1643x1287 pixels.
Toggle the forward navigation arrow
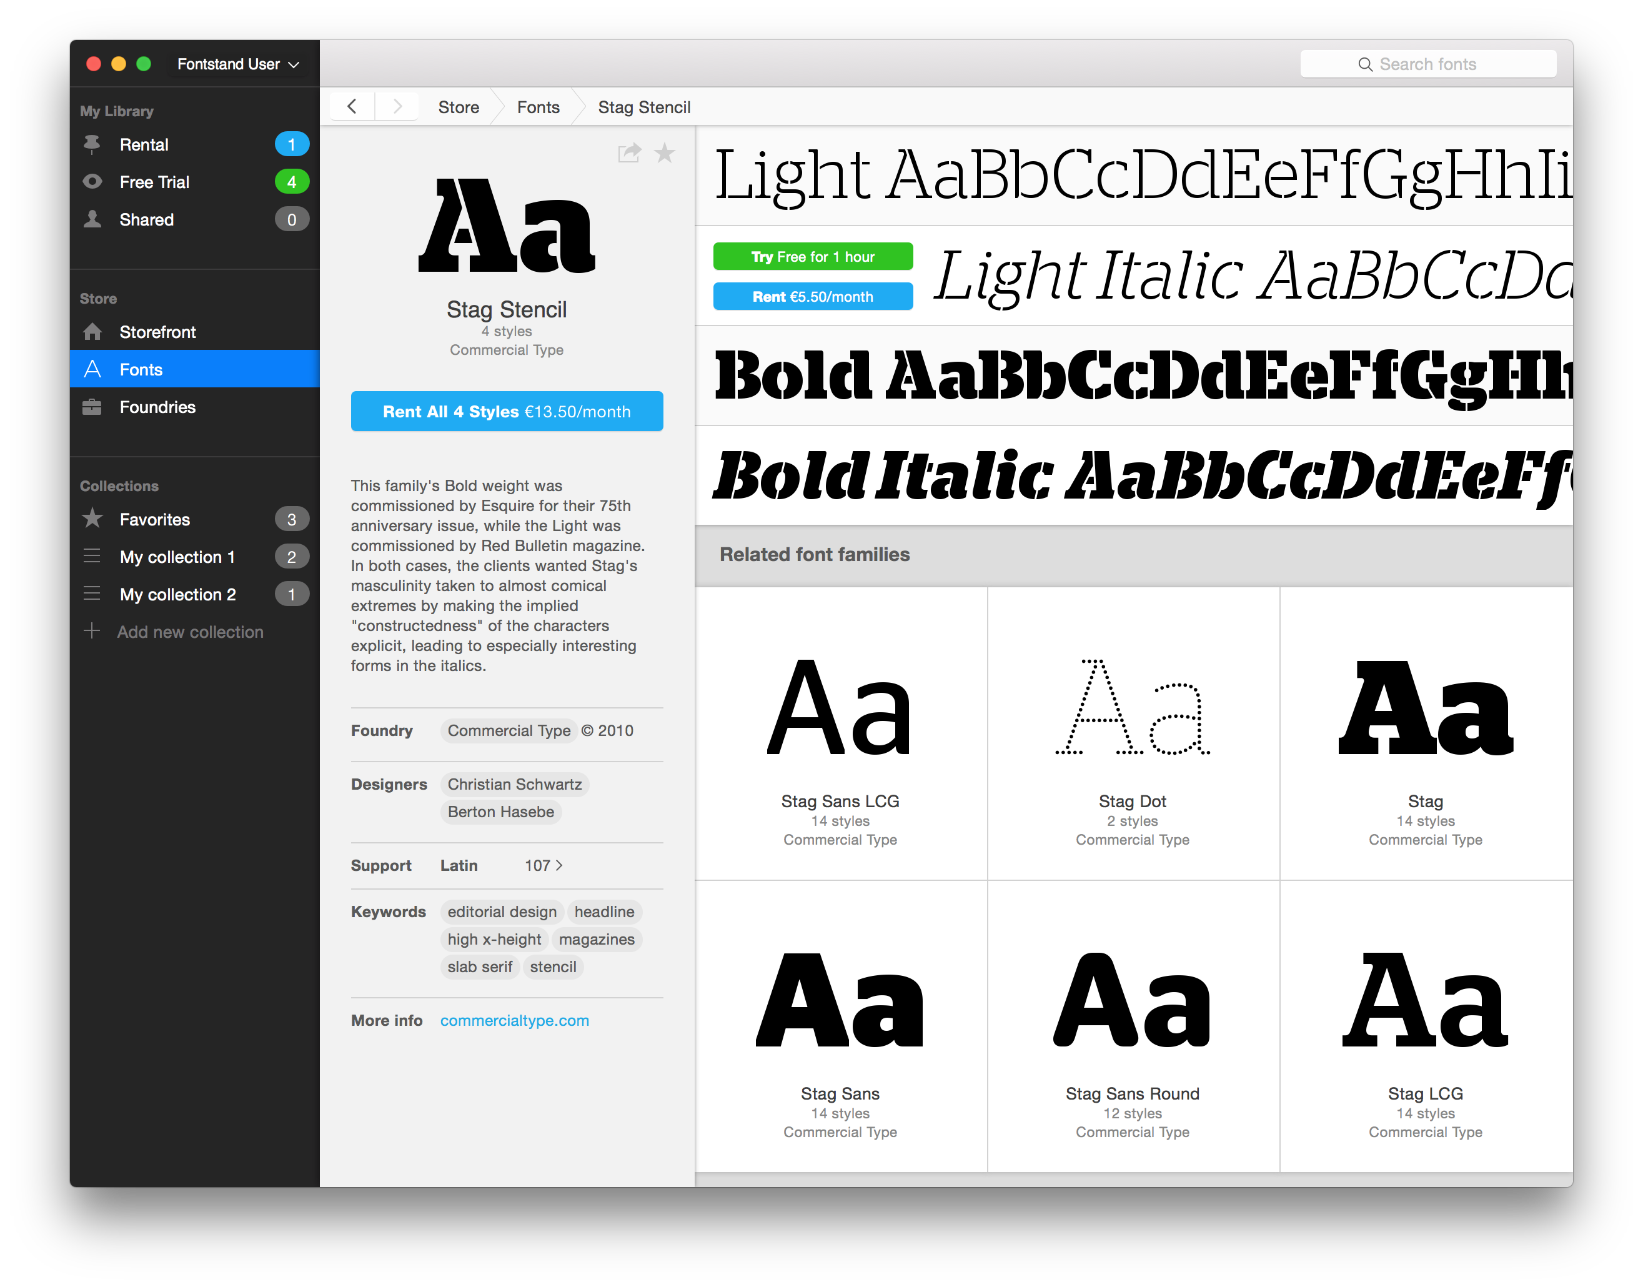(396, 108)
